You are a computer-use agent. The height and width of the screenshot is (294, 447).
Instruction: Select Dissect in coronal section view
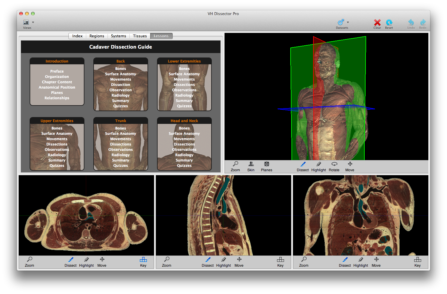pos(345,262)
